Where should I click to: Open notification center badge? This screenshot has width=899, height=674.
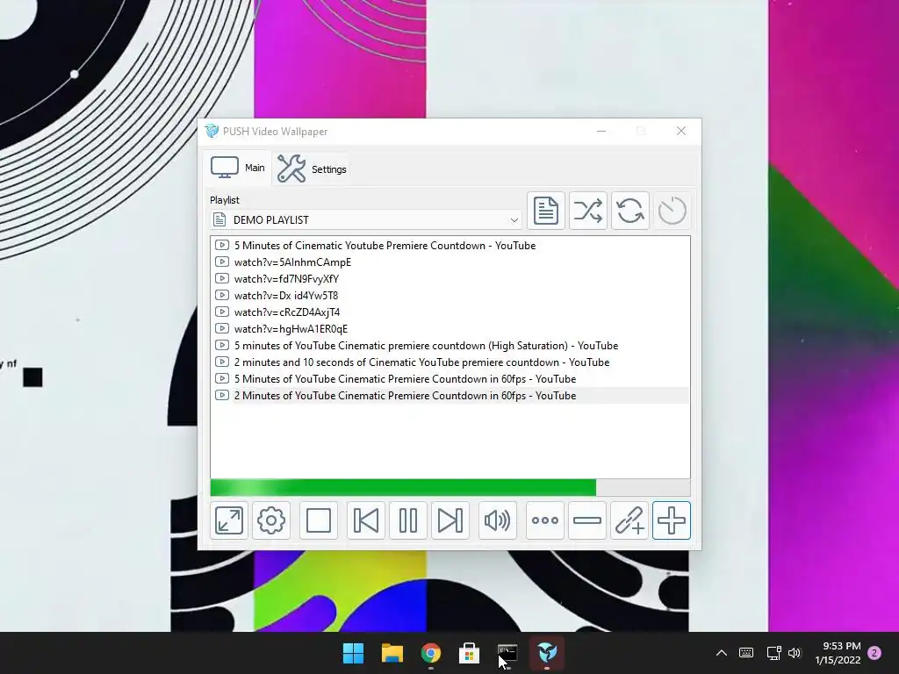874,653
